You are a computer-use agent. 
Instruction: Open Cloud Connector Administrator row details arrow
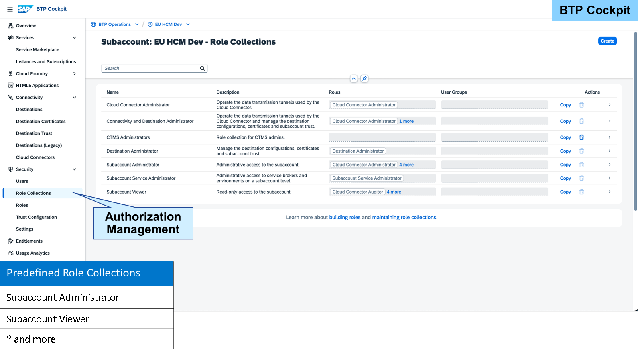click(x=610, y=105)
